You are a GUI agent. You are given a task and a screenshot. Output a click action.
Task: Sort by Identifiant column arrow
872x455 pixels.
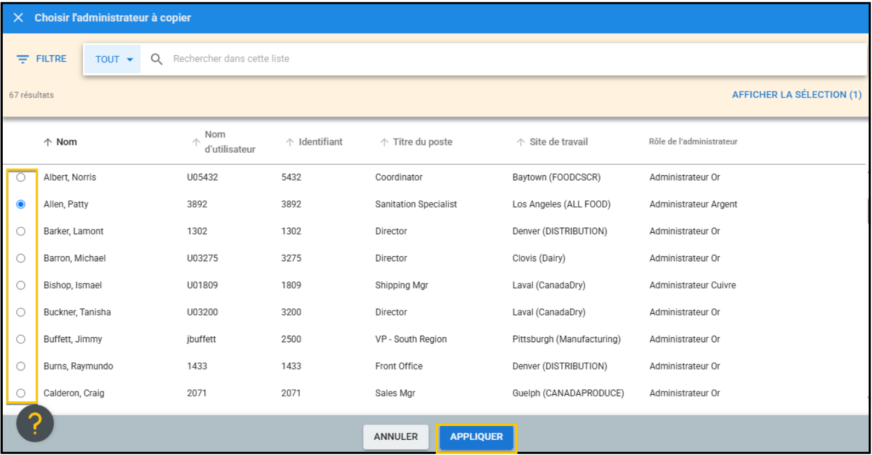pos(290,142)
